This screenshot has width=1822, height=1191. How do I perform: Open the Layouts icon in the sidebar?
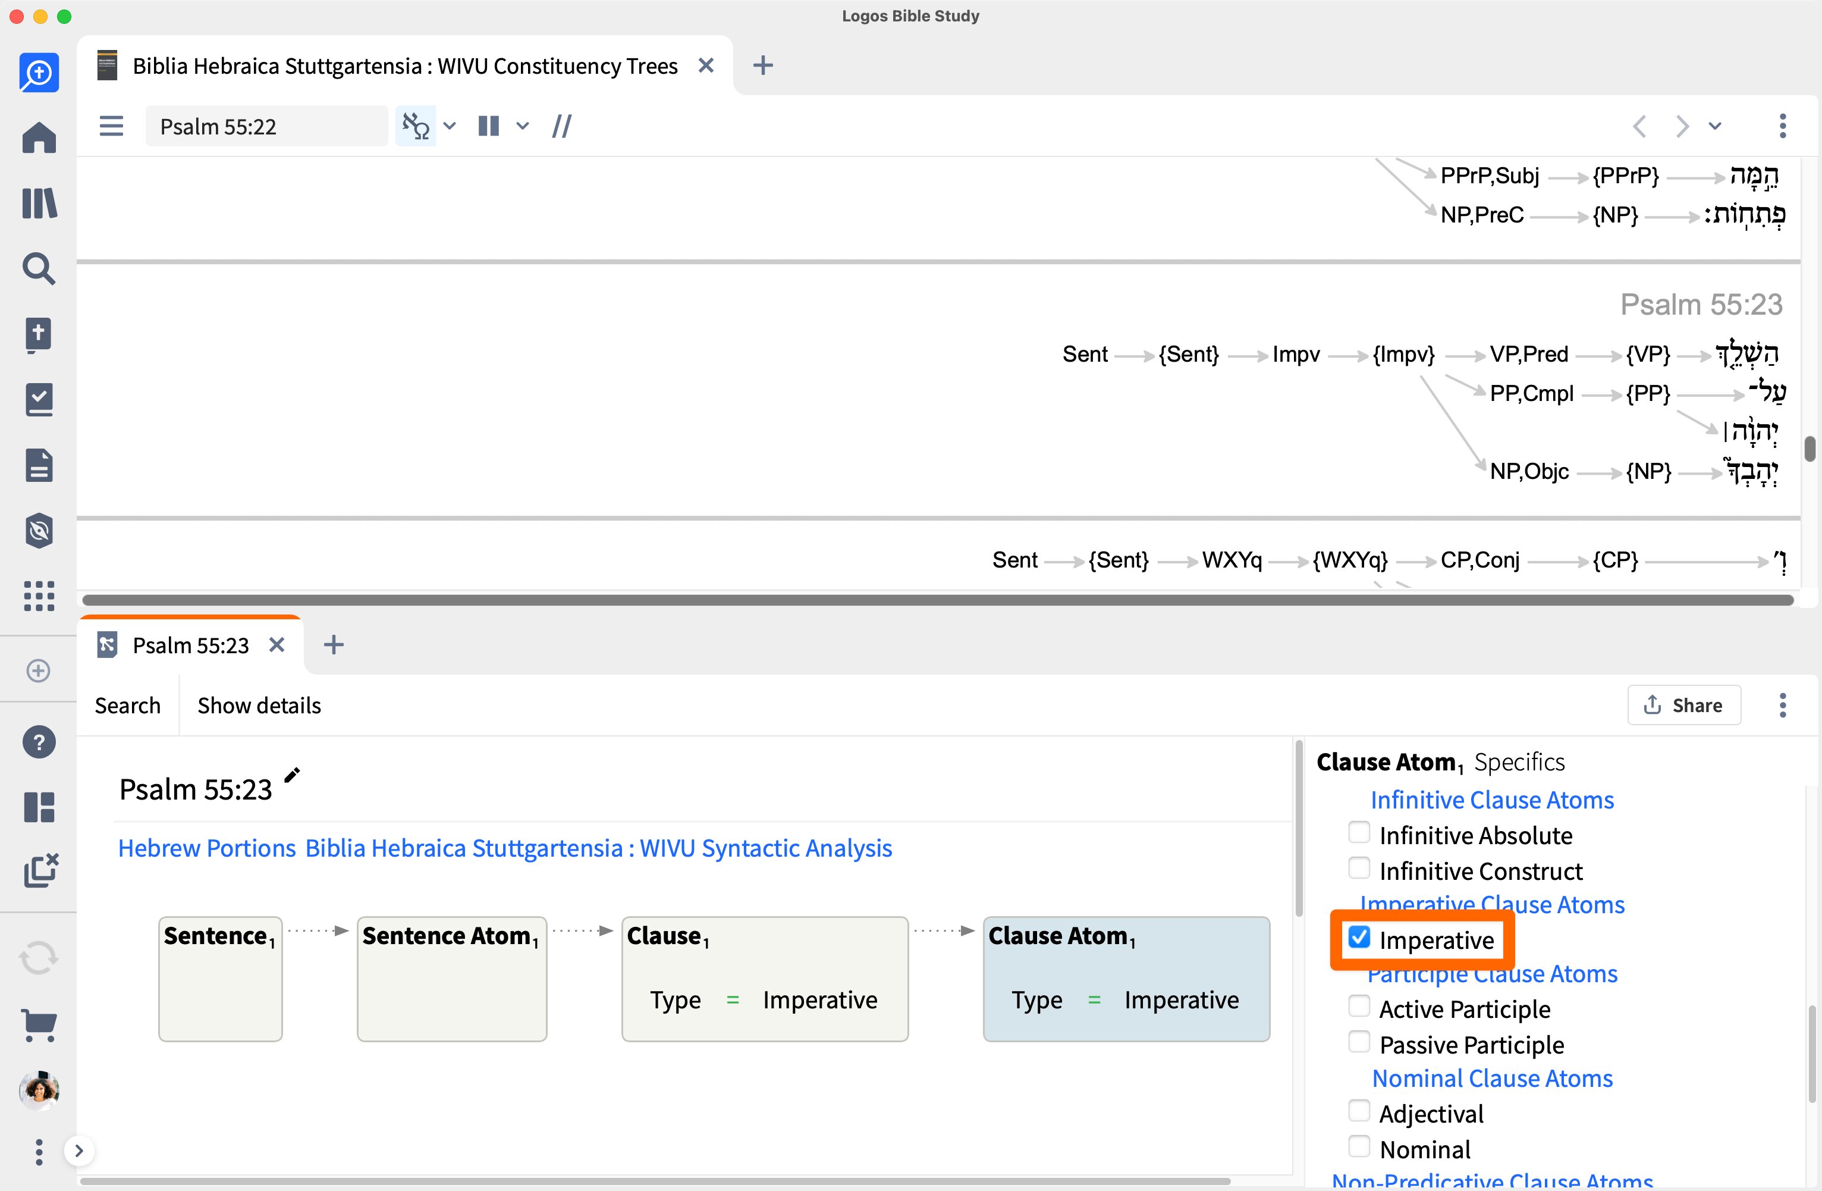(x=39, y=807)
